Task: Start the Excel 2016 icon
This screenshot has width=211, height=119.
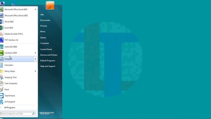Action: (1, 28)
